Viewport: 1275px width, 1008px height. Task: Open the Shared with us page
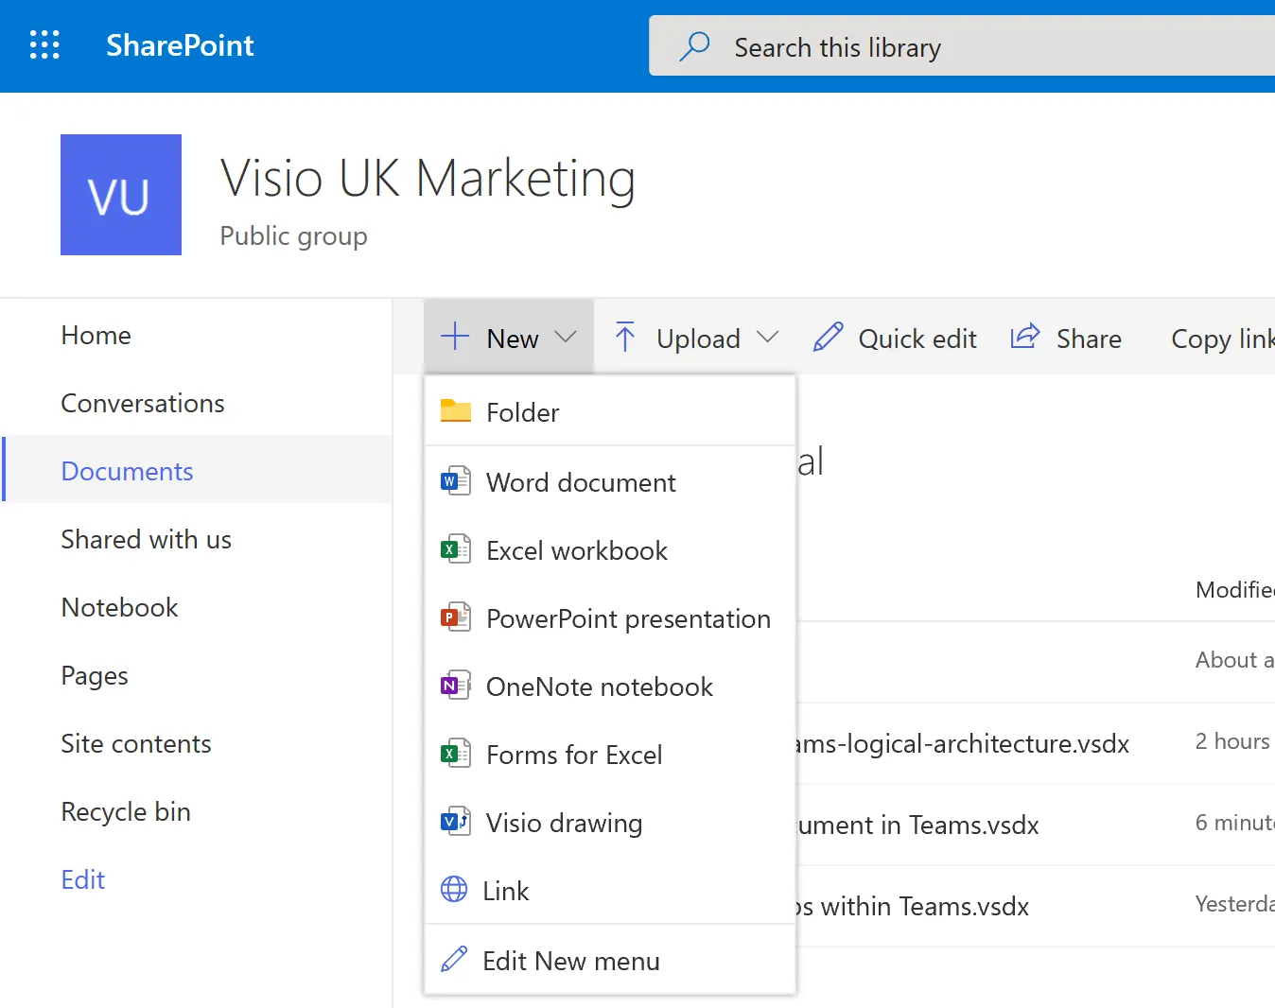point(146,539)
